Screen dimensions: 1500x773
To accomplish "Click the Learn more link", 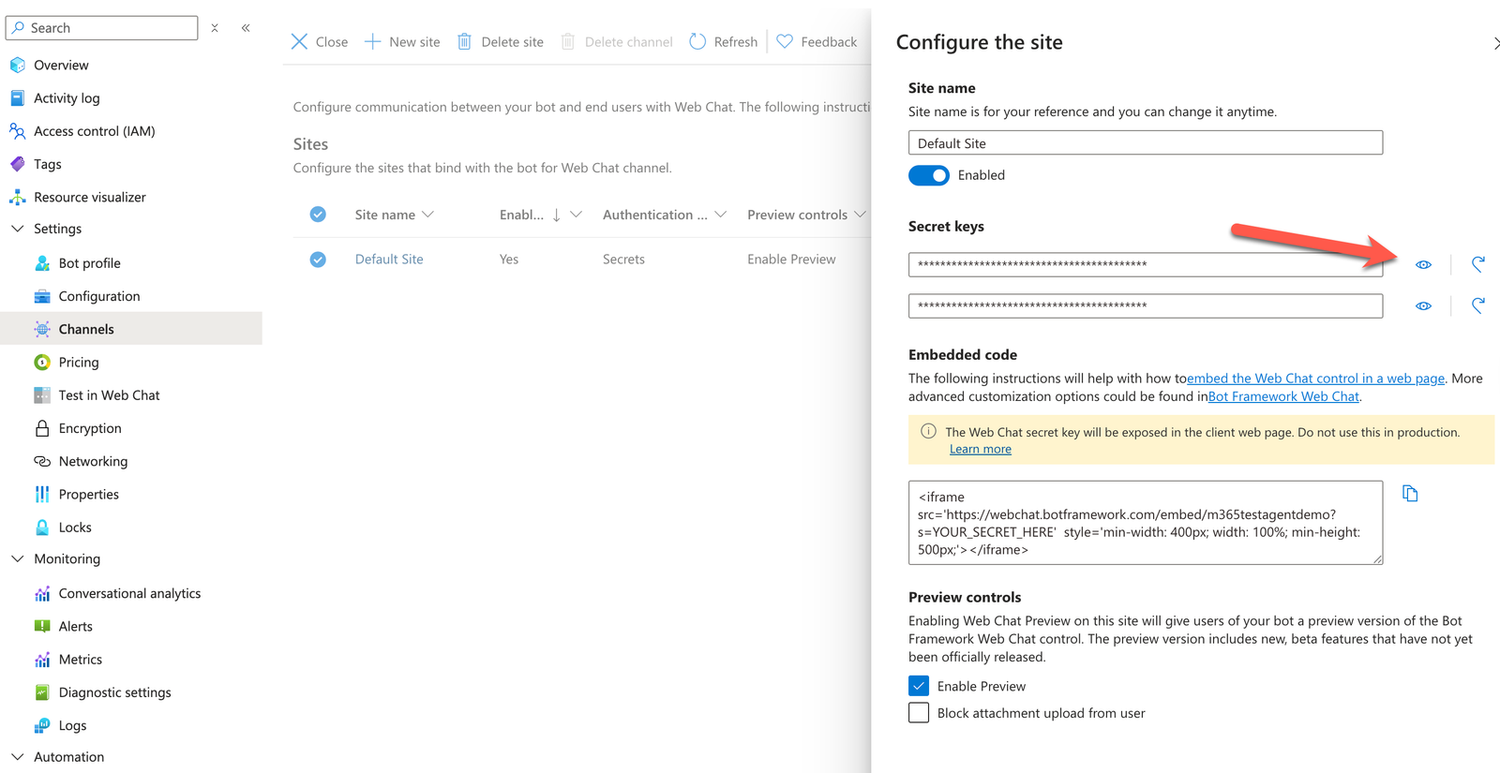I will (981, 450).
